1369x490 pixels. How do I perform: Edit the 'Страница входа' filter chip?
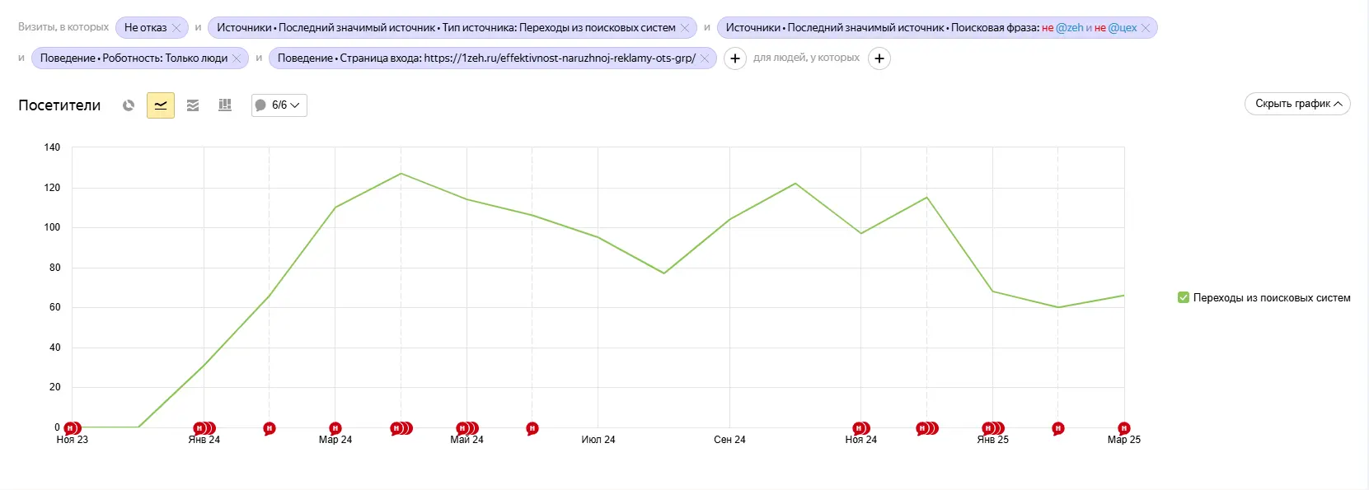[485, 58]
